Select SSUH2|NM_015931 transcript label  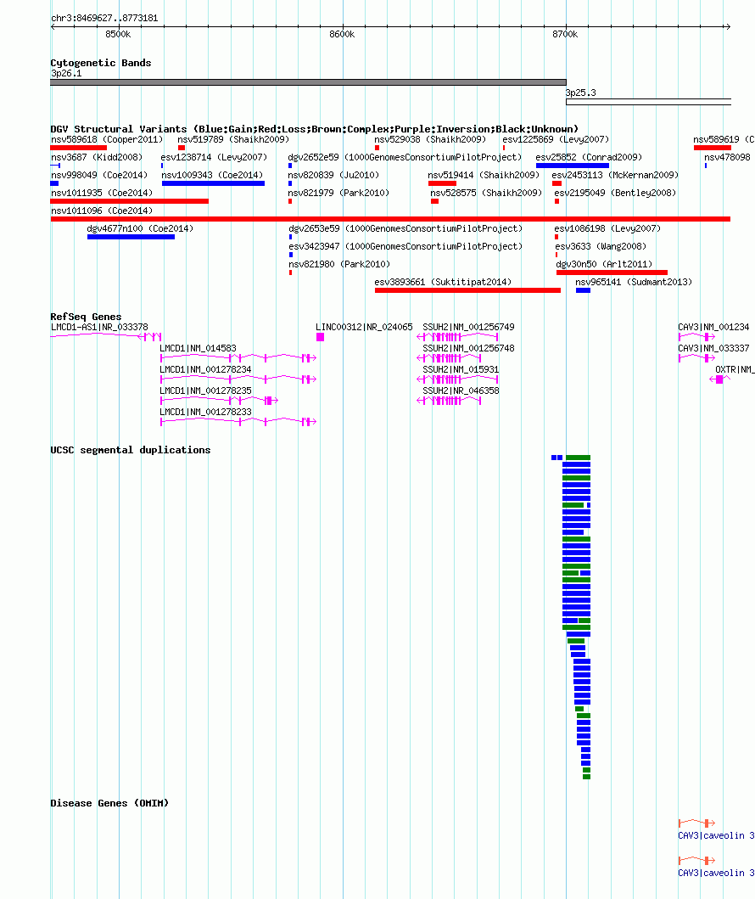[461, 369]
